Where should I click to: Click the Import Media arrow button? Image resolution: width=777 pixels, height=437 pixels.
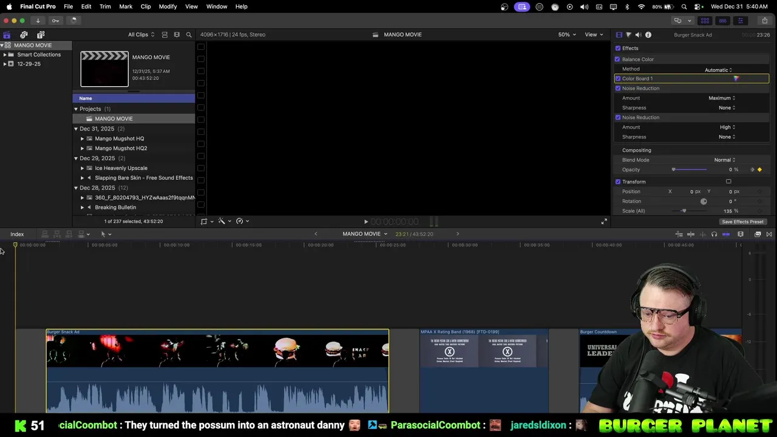pos(38,20)
